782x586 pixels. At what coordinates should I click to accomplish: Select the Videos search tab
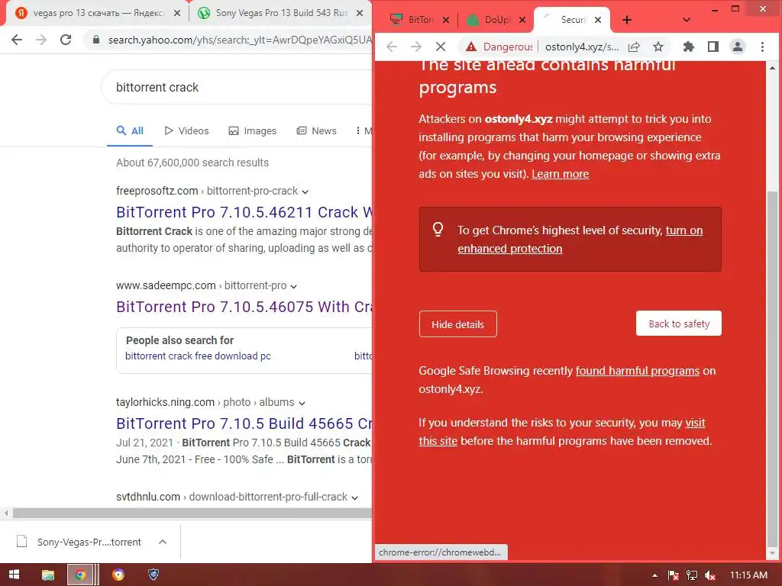pos(186,131)
